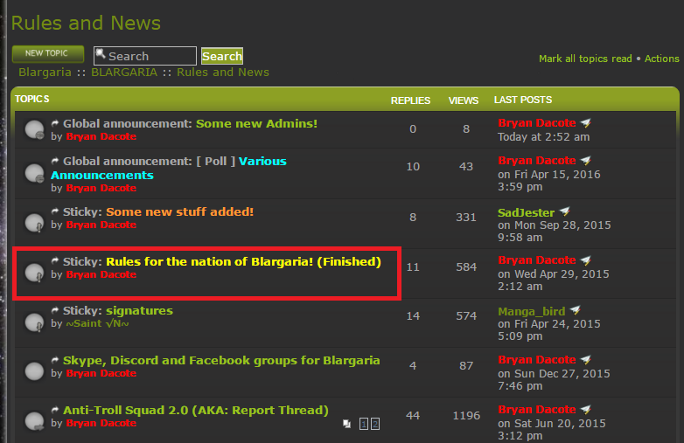Open SadJester profile in last posts
684x443 pixels.
pos(526,212)
